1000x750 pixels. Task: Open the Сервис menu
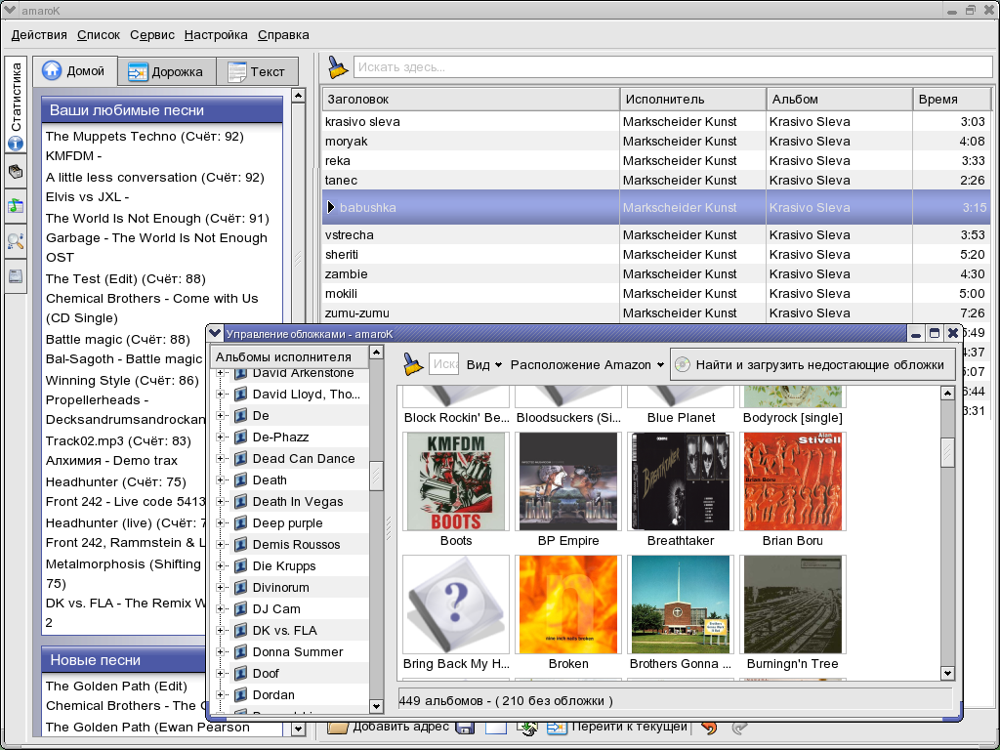(151, 35)
